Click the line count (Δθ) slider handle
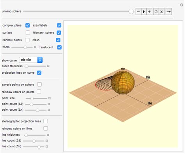185x154 pixels. click(34, 141)
